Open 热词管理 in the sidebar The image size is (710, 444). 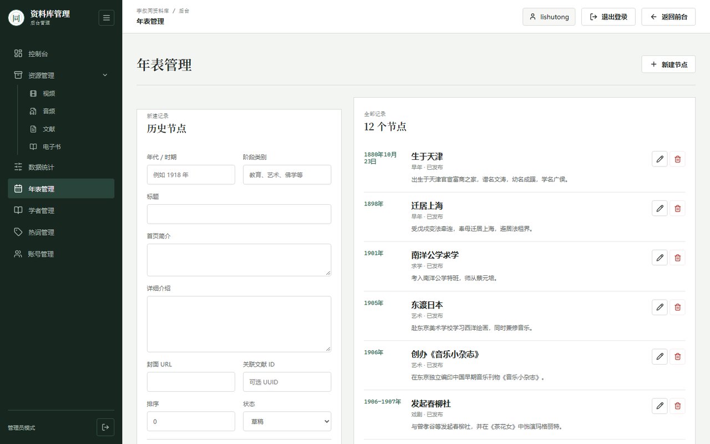point(61,232)
